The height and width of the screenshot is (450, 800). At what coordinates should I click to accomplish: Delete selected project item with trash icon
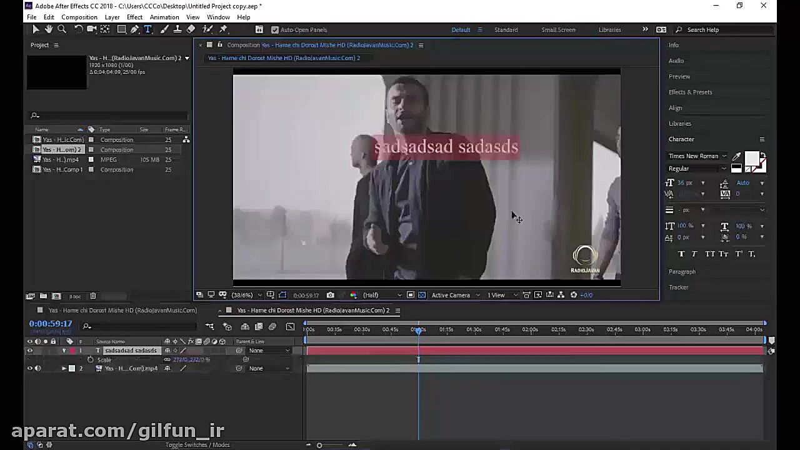click(93, 296)
